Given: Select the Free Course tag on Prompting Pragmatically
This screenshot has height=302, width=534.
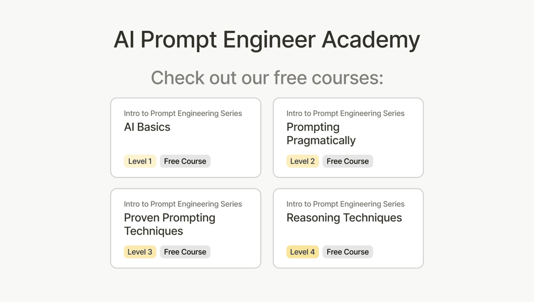Looking at the screenshot, I should tap(348, 161).
